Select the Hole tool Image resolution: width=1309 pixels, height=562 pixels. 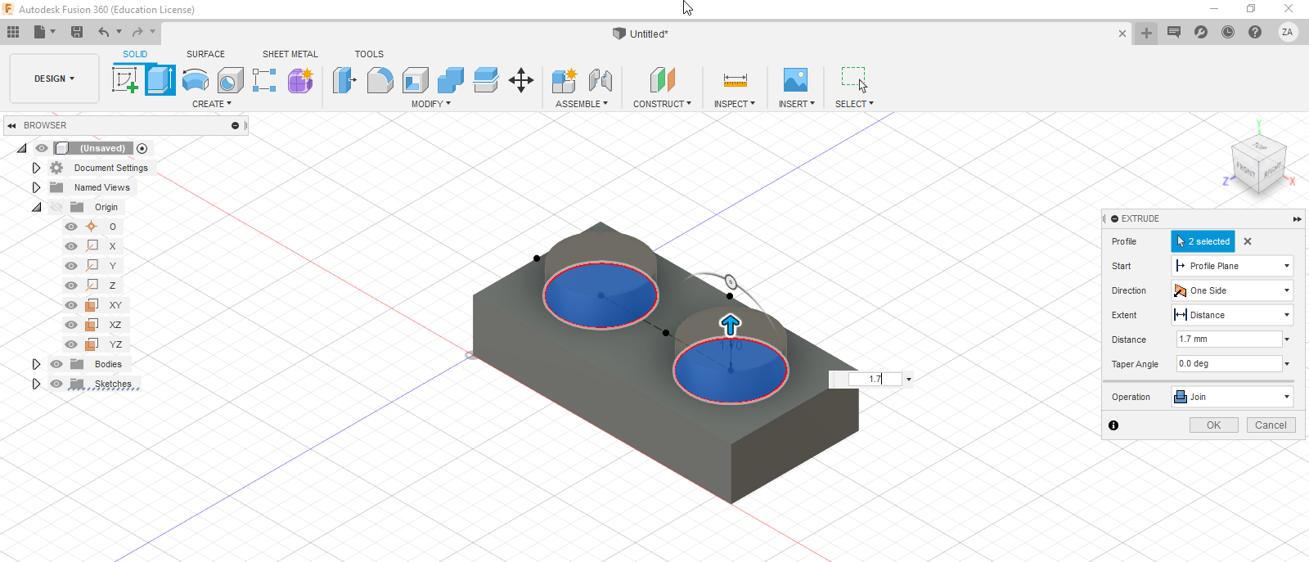click(x=231, y=80)
